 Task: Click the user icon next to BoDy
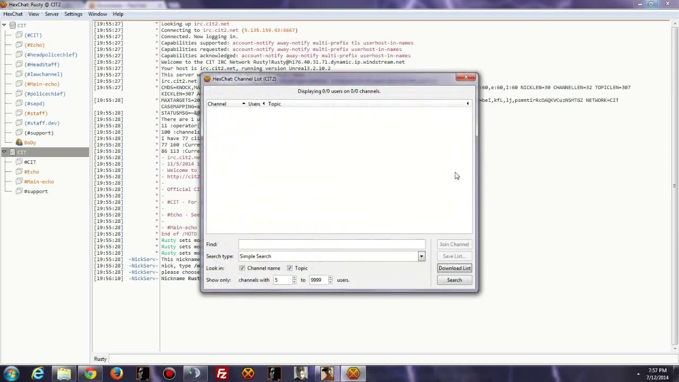click(x=19, y=143)
